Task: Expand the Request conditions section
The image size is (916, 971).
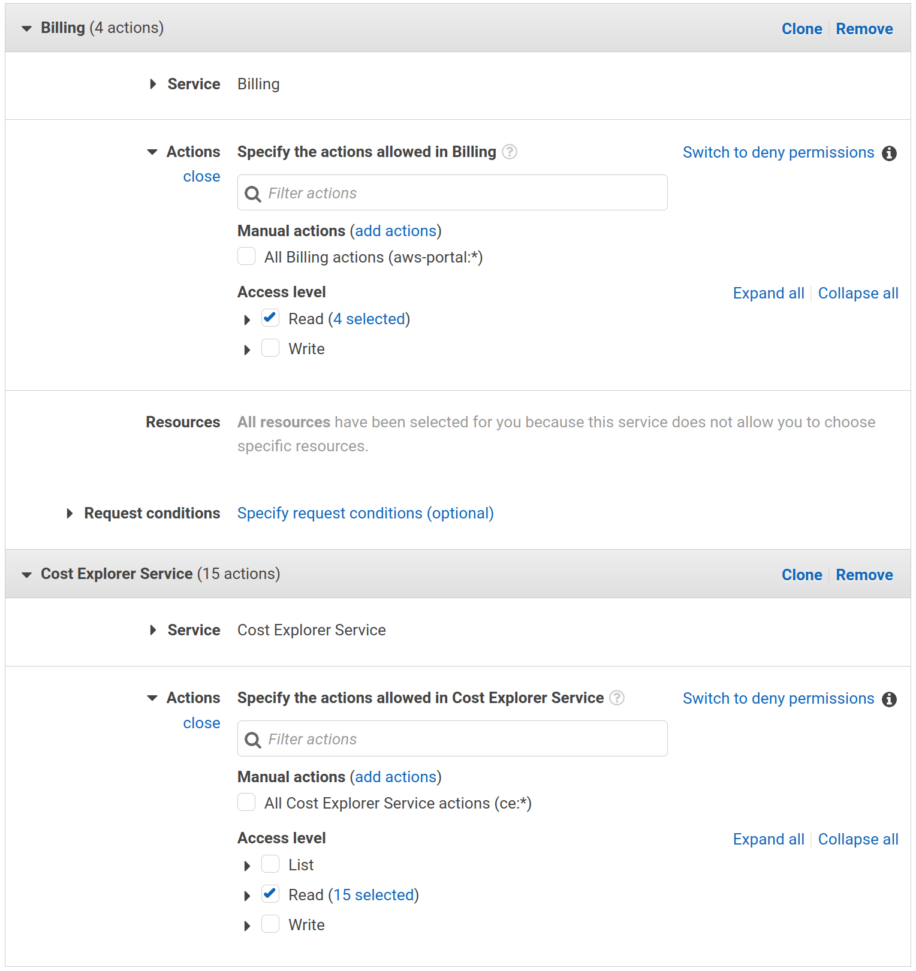Action: coord(70,513)
